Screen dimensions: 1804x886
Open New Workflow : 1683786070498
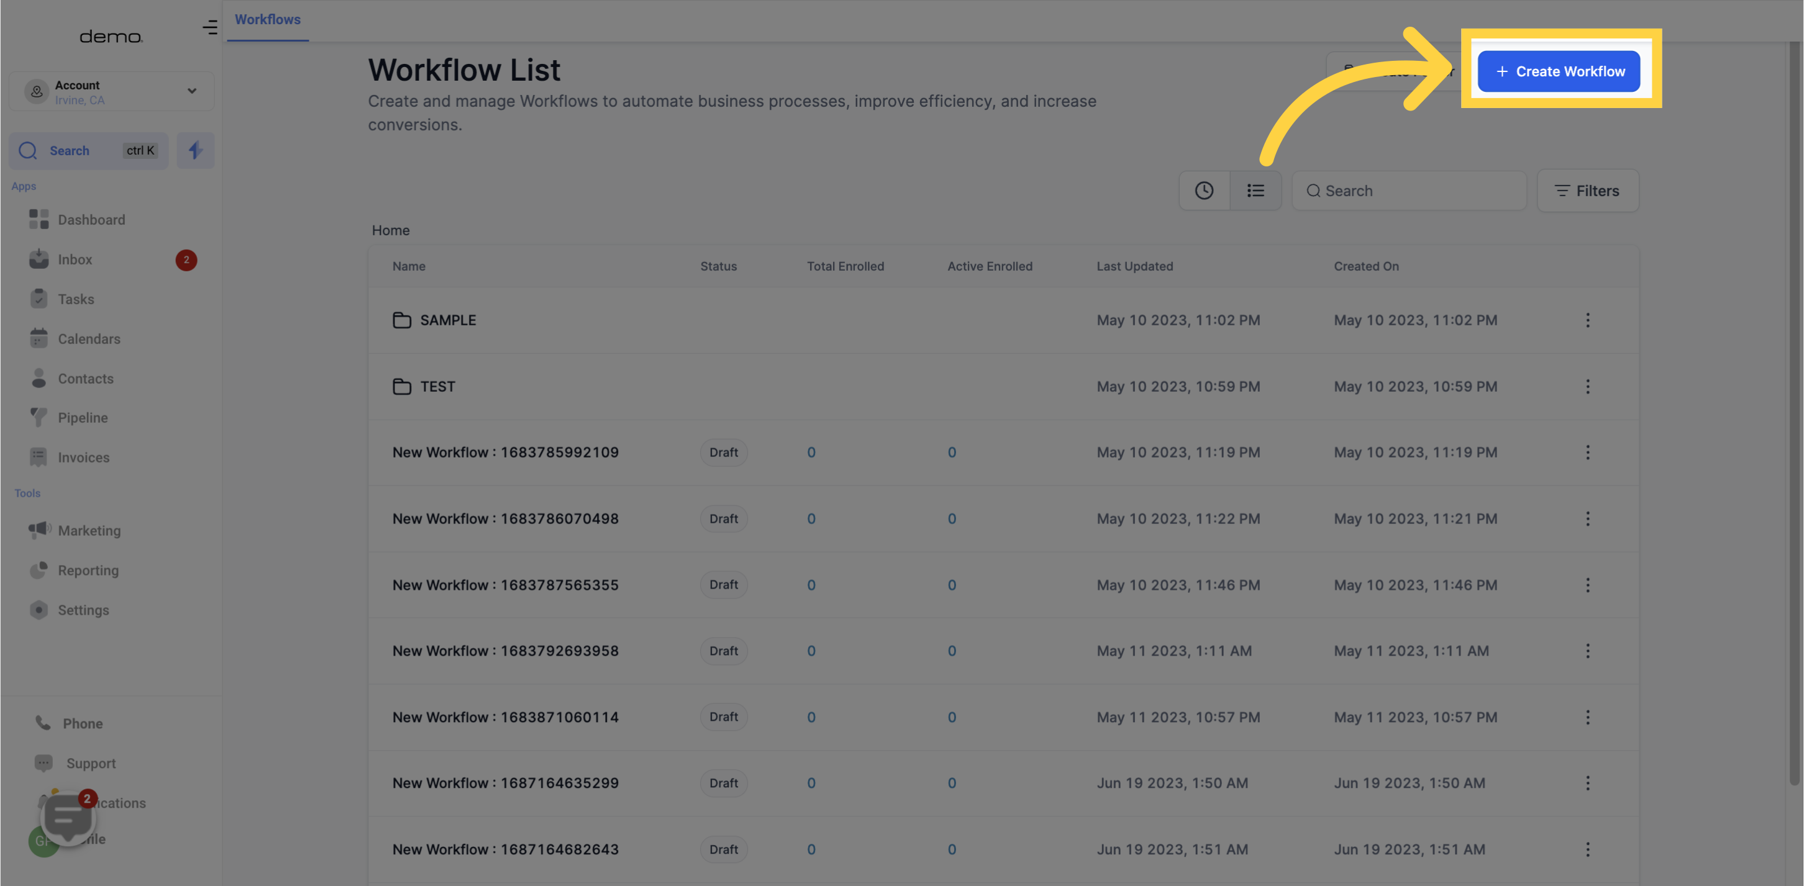pos(505,518)
